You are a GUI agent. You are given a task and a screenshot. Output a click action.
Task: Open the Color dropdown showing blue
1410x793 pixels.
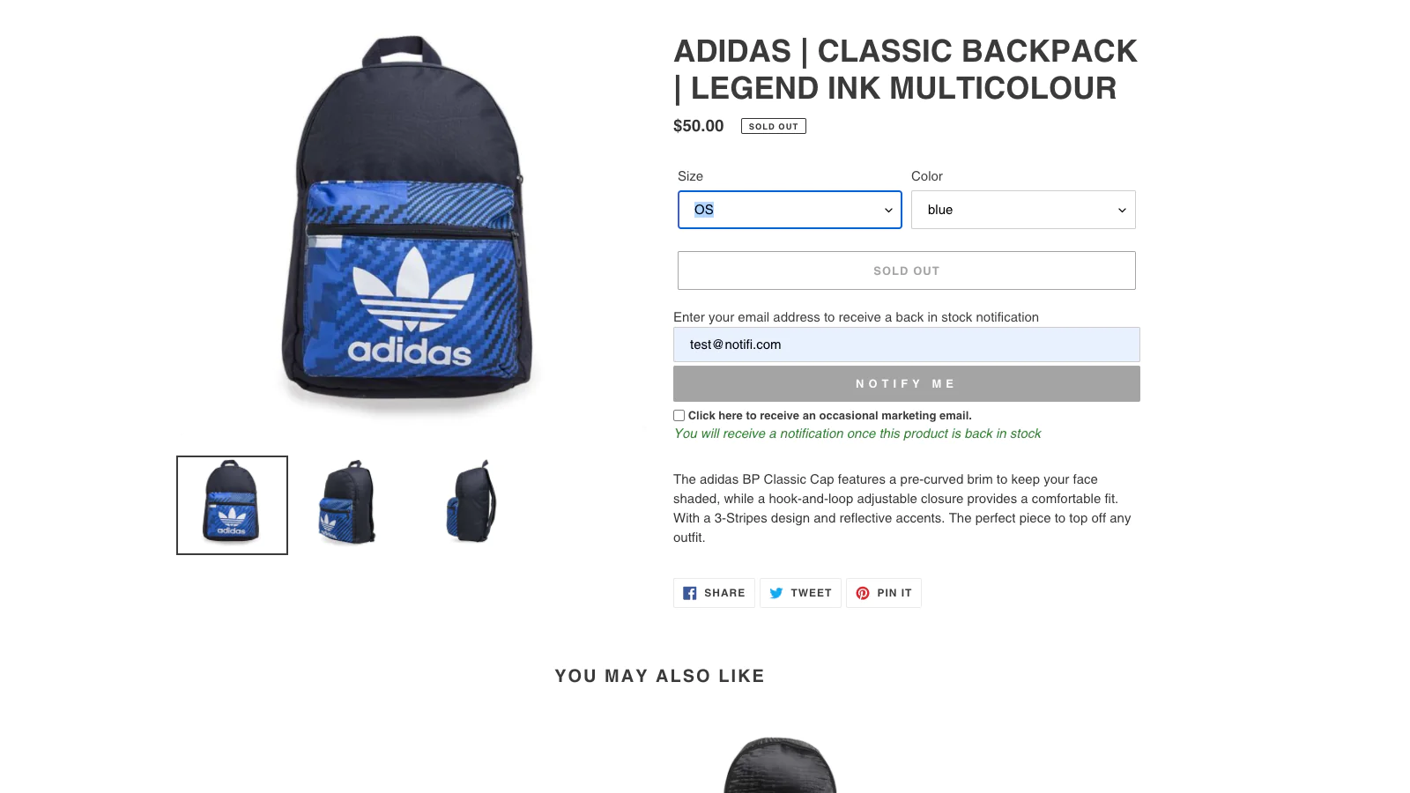point(1022,210)
